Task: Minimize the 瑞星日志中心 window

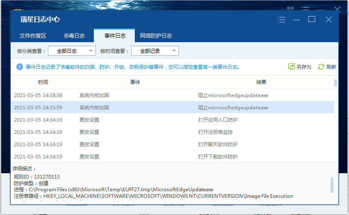Action: pyautogui.click(x=297, y=20)
